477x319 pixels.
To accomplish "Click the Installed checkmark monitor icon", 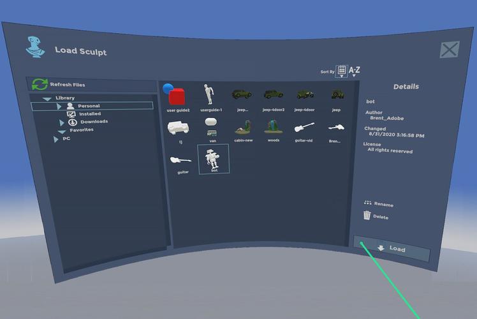I will pyautogui.click(x=71, y=114).
